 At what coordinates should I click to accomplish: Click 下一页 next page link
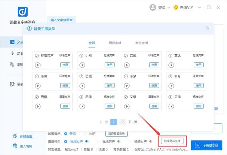pyautogui.click(x=133, y=122)
